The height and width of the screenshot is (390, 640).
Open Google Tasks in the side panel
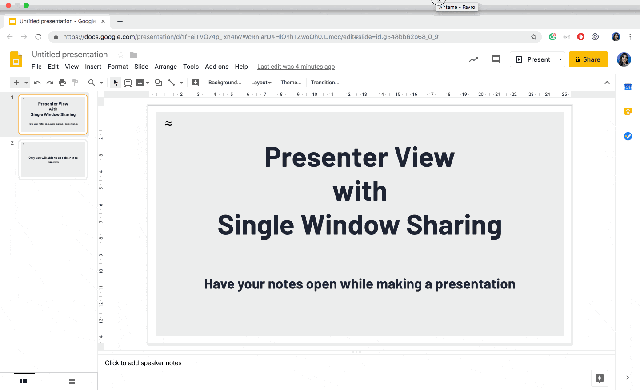click(x=628, y=136)
